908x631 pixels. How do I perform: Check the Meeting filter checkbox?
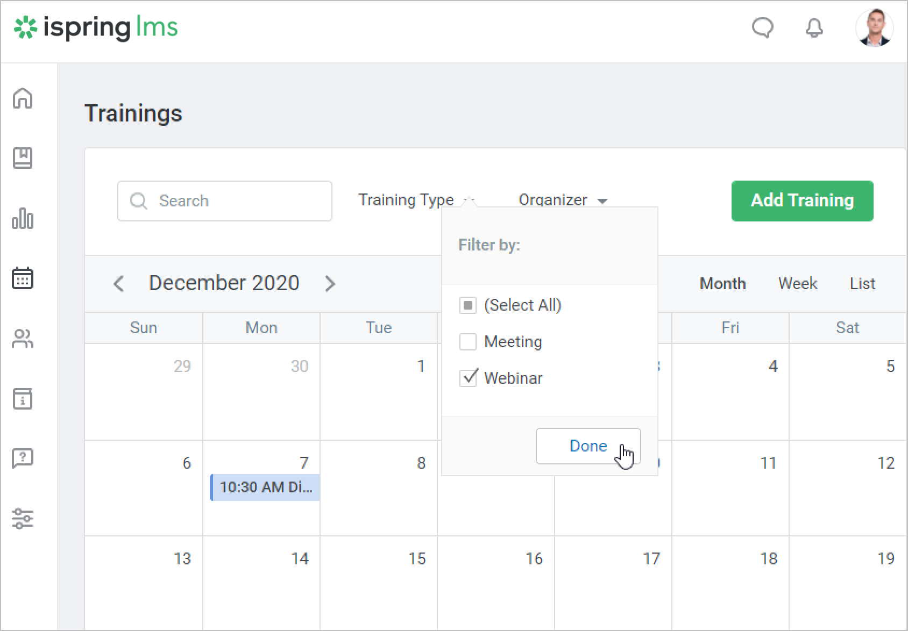pyautogui.click(x=468, y=342)
